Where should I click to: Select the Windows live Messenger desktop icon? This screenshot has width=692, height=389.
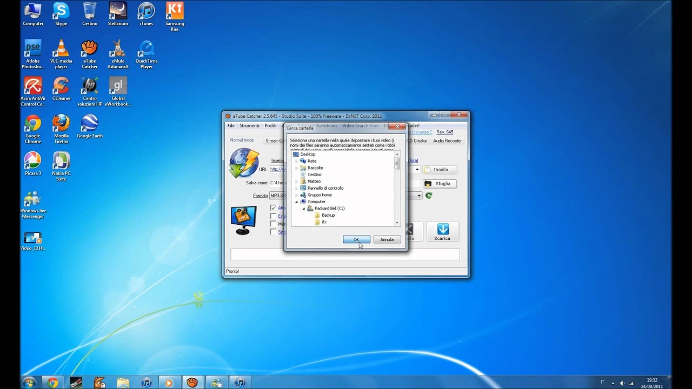pos(33,204)
